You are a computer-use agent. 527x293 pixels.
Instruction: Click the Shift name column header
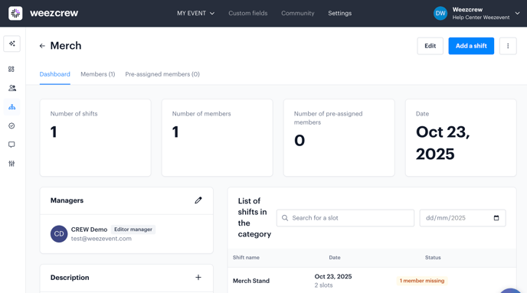click(x=246, y=257)
